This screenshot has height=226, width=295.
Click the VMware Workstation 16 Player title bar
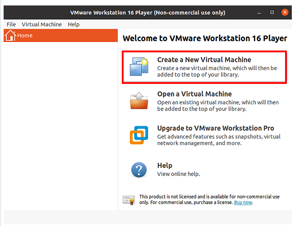coord(147,13)
